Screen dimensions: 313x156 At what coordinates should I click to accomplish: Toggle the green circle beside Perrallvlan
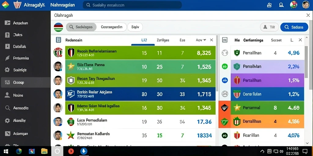click(x=225, y=66)
